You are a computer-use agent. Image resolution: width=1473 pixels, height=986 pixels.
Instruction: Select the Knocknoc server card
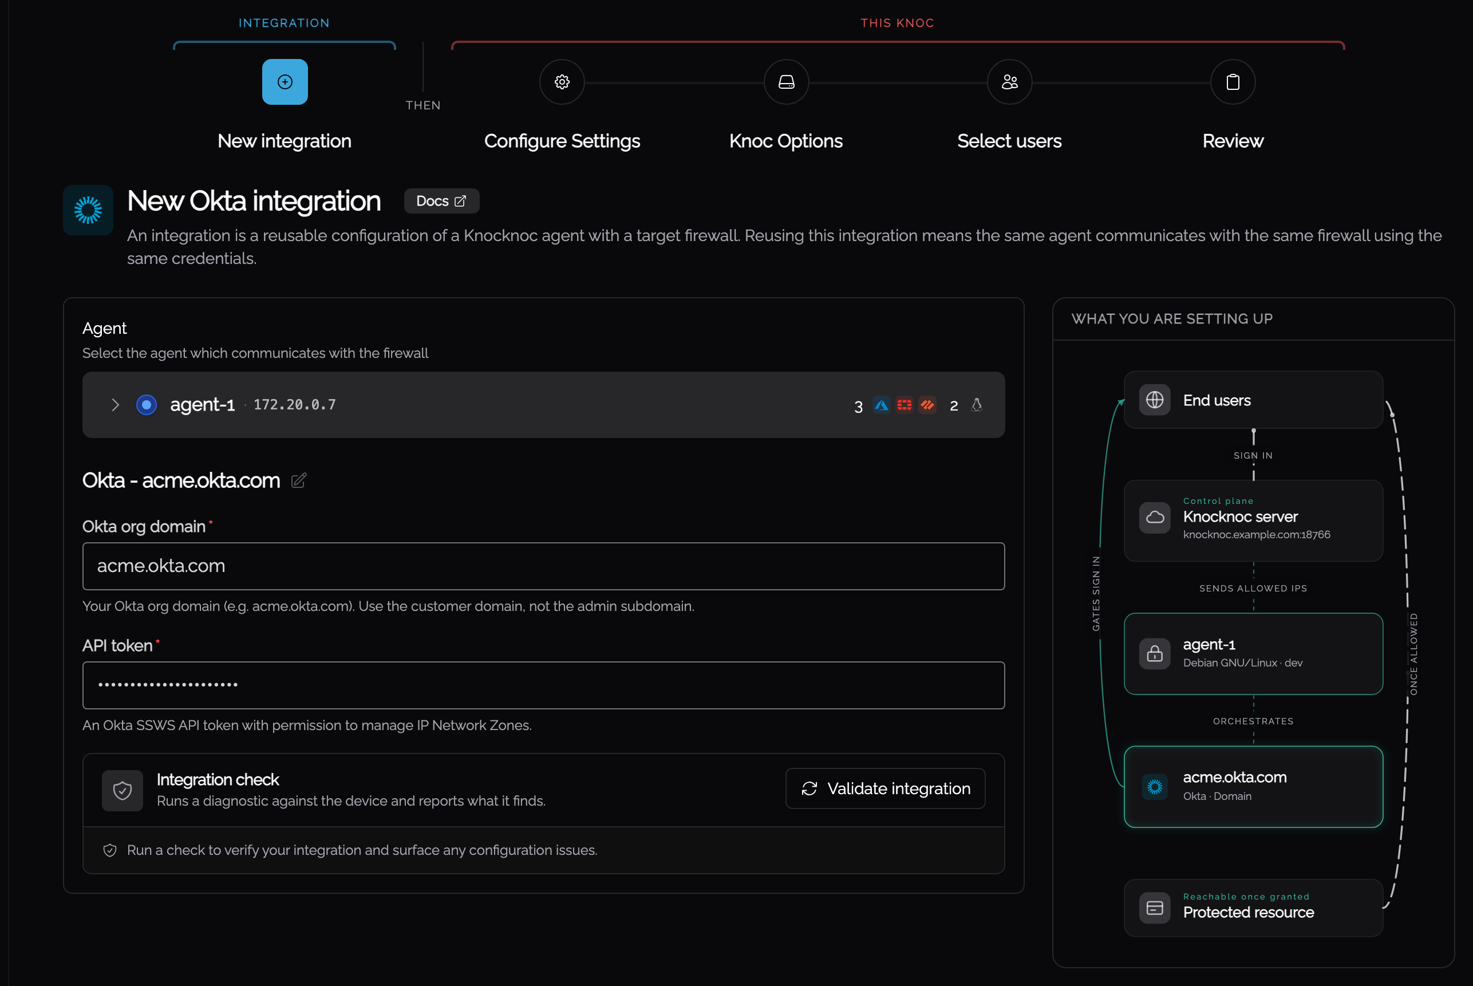coord(1253,520)
